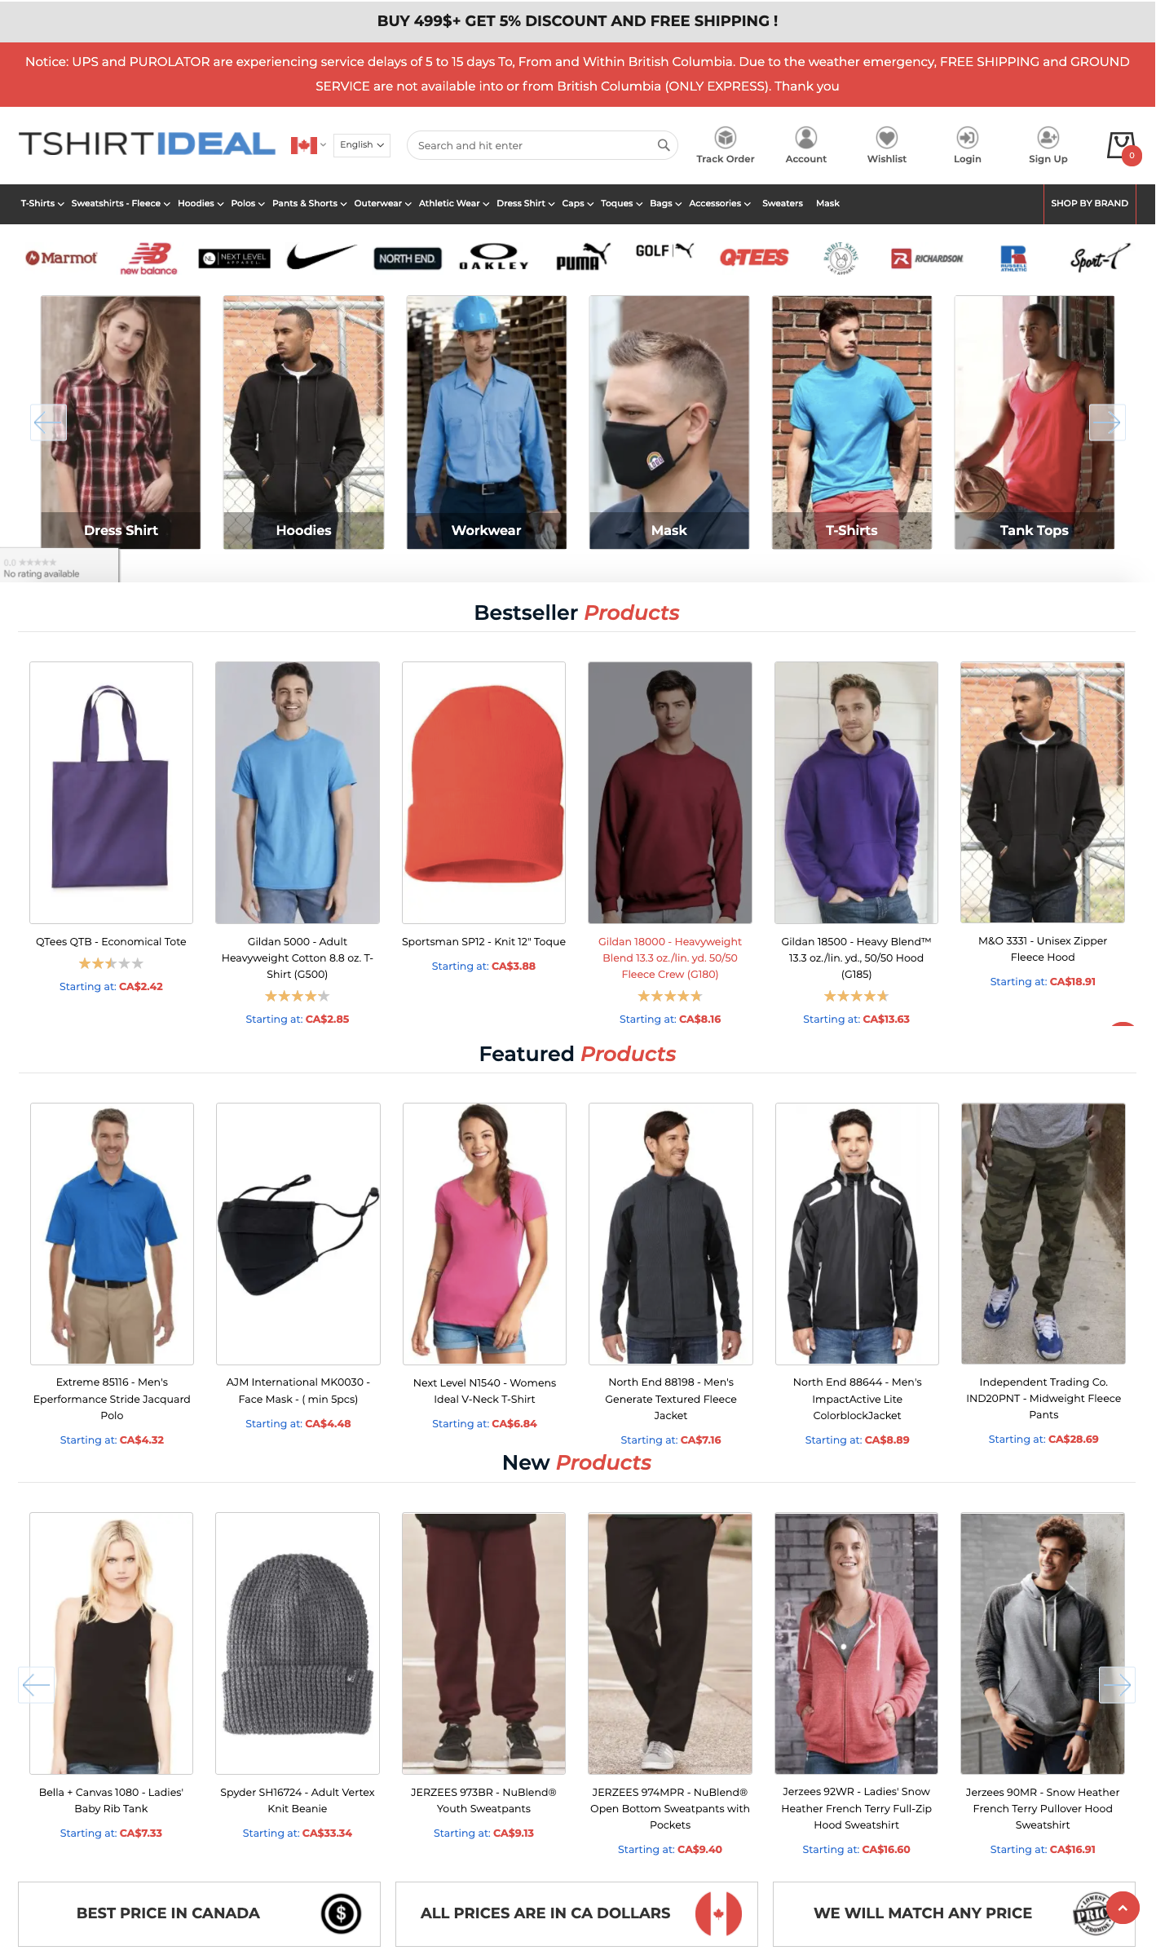Click the Wishlist heart icon

[886, 137]
